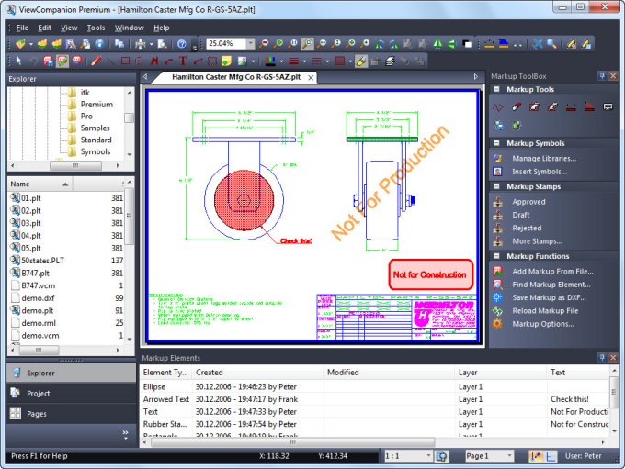Pick the arrow selection pointer tool
Viewport: 625px width, 469px height.
point(17,61)
